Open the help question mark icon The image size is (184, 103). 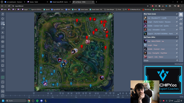[3, 96]
